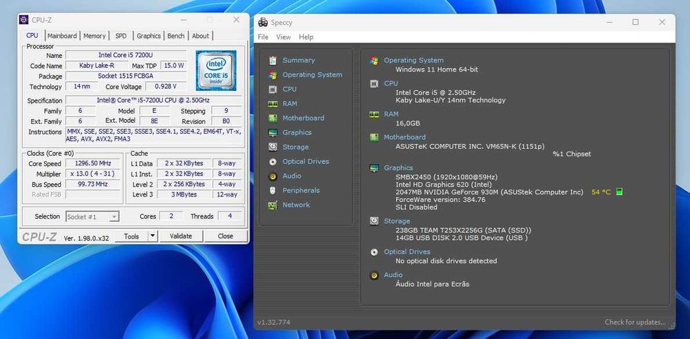
Task: Click the Validate button in CPU-Z
Action: pyautogui.click(x=181, y=236)
